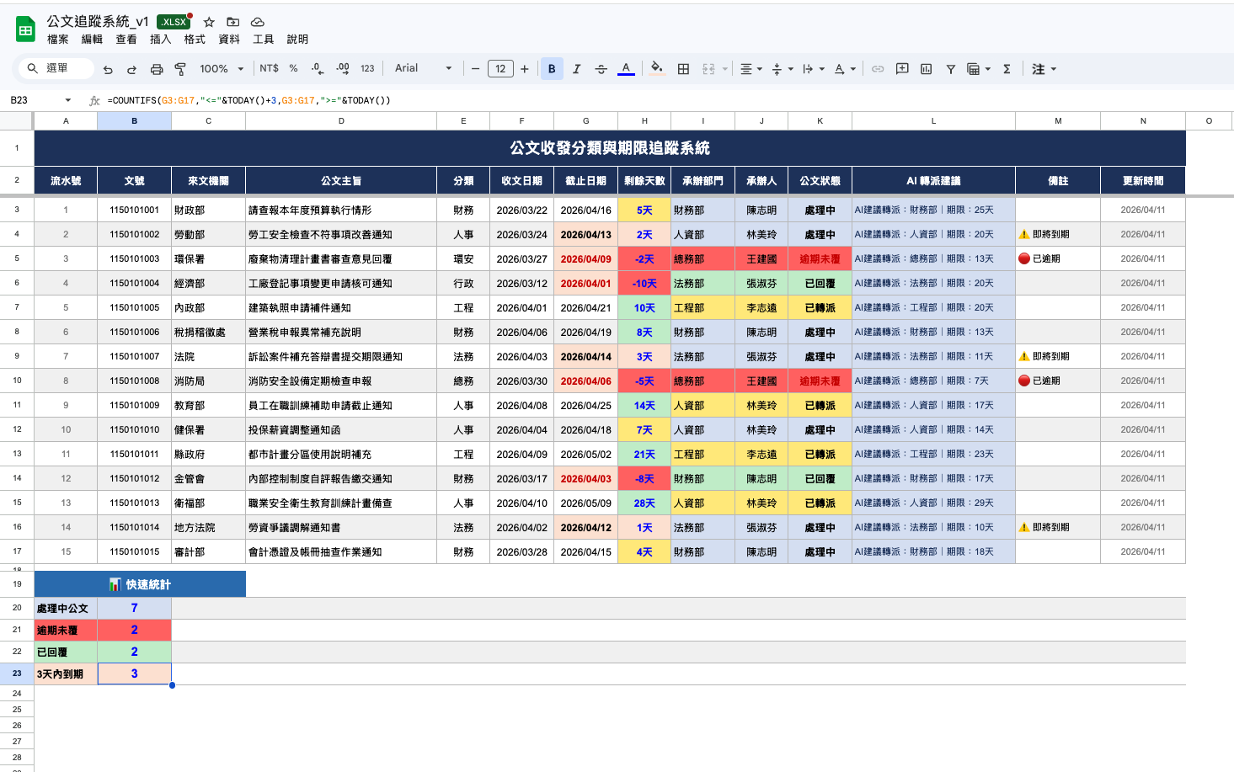Open the 注 input tools dropdown
This screenshot has height=772, width=1234.
pos(1044,69)
